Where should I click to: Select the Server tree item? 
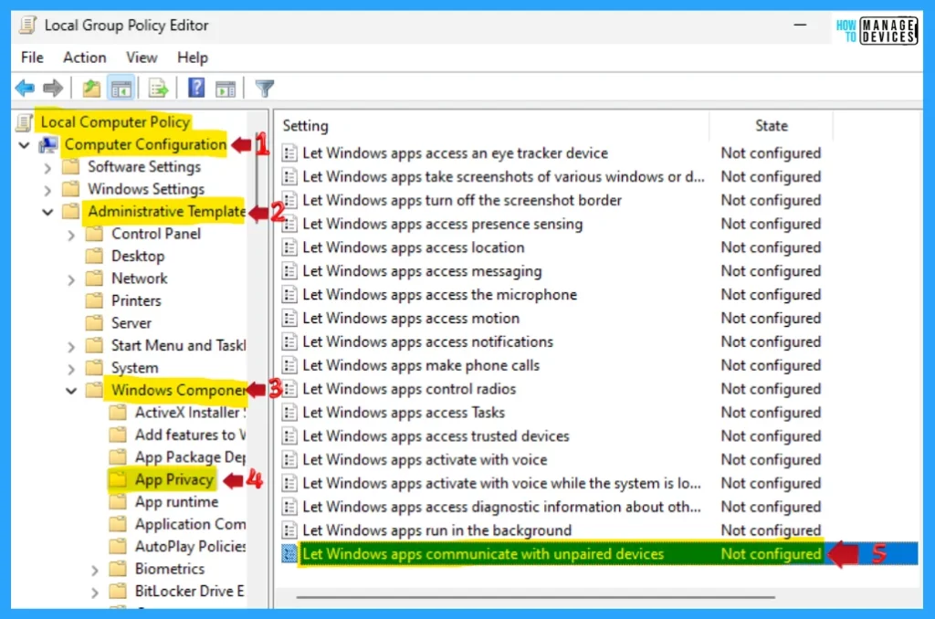pos(131,323)
